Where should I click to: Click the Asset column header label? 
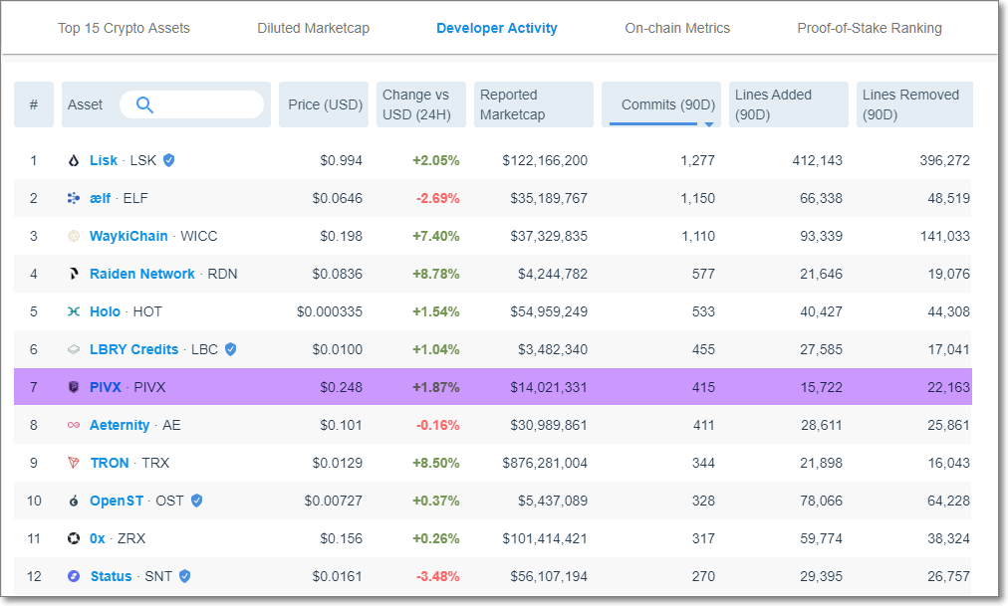pyautogui.click(x=85, y=104)
